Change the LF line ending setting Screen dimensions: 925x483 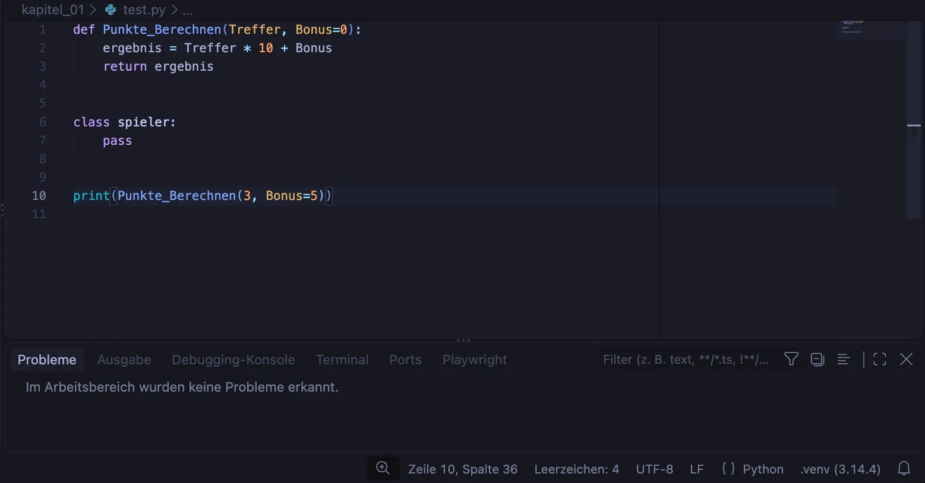697,469
